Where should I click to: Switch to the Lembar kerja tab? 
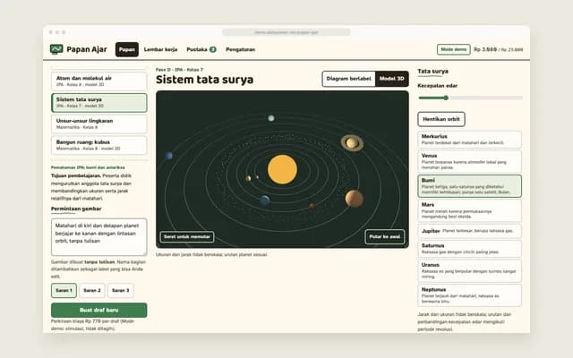click(x=160, y=49)
